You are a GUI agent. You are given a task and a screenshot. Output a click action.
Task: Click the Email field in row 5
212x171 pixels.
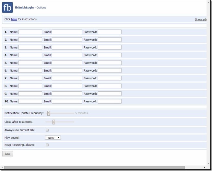[x=67, y=63]
